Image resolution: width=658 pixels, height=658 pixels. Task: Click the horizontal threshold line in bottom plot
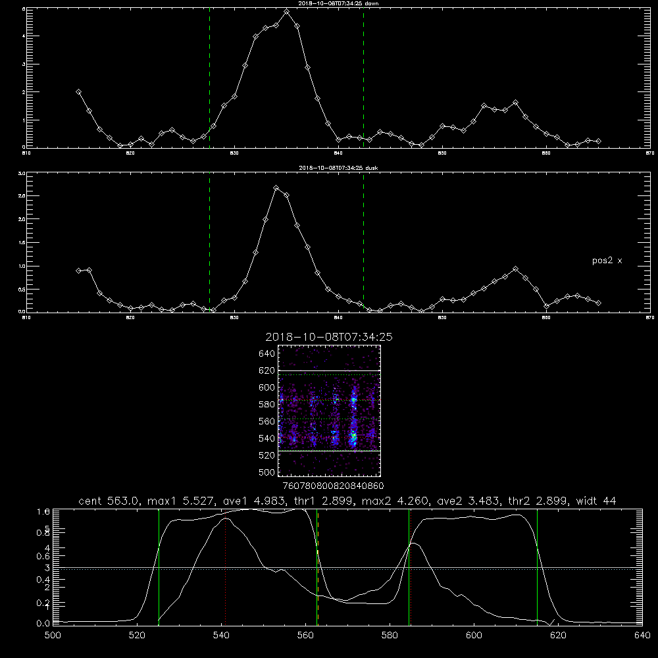pos(347,569)
